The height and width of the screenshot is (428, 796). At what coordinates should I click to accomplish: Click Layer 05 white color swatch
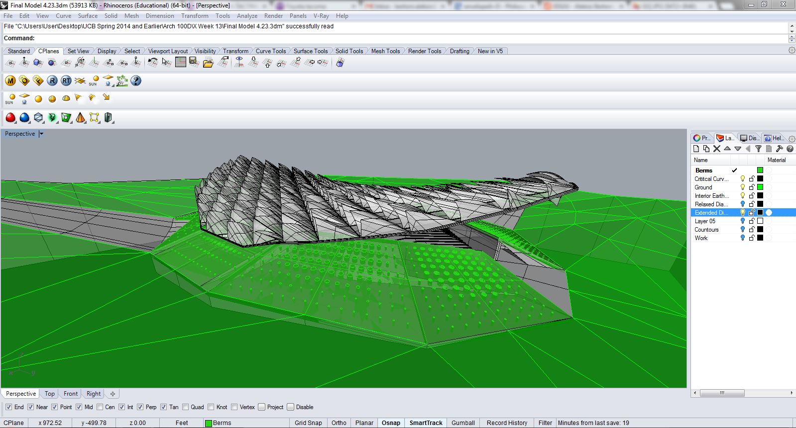coord(760,221)
